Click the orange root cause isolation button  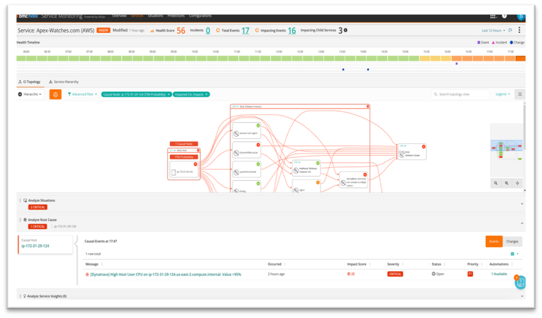click(55, 94)
